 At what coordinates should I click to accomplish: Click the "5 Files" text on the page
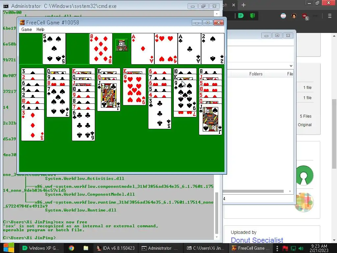[x=306, y=116]
